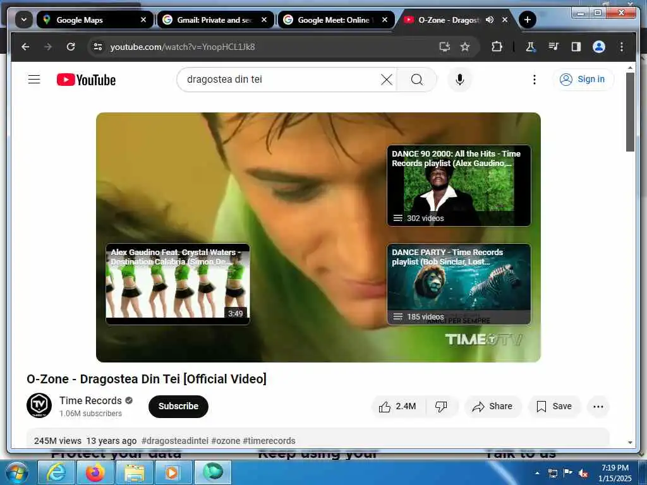Click the scrollbar up arrow
This screenshot has width=647, height=485.
click(x=630, y=67)
